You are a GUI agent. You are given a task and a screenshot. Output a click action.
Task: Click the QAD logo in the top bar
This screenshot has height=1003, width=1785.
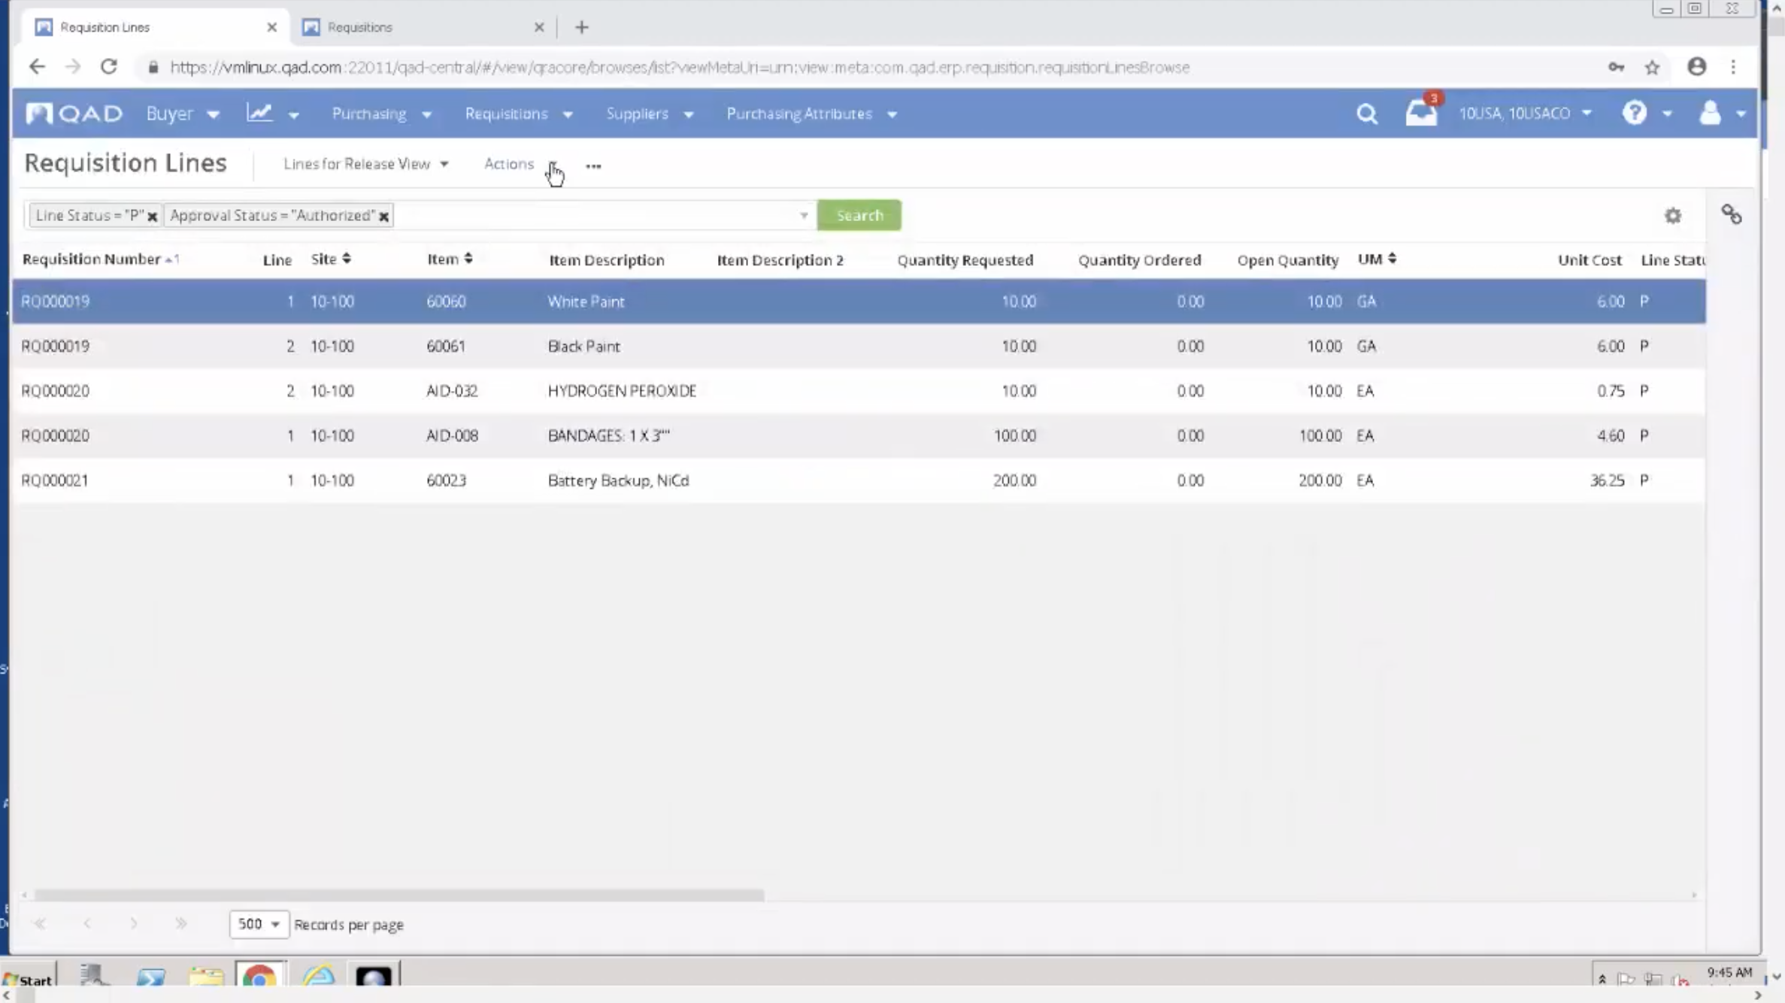[x=74, y=113]
